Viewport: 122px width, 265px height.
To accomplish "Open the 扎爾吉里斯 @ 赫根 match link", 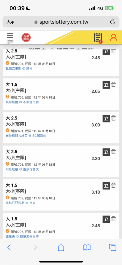I will pyautogui.click(x=19, y=69).
